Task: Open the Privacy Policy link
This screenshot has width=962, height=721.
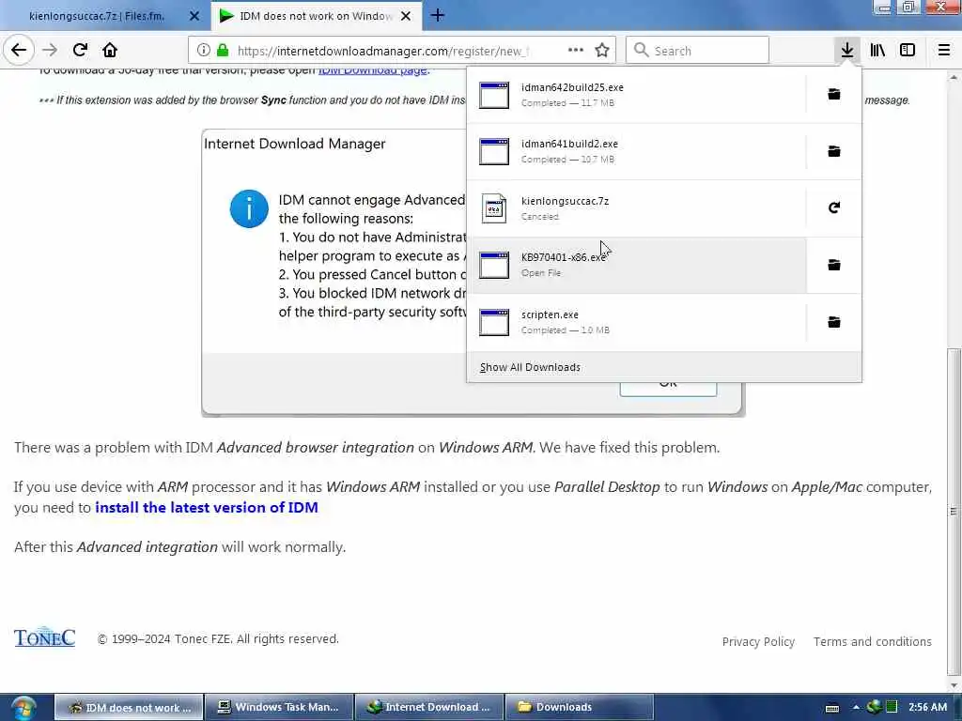Action: click(x=758, y=641)
